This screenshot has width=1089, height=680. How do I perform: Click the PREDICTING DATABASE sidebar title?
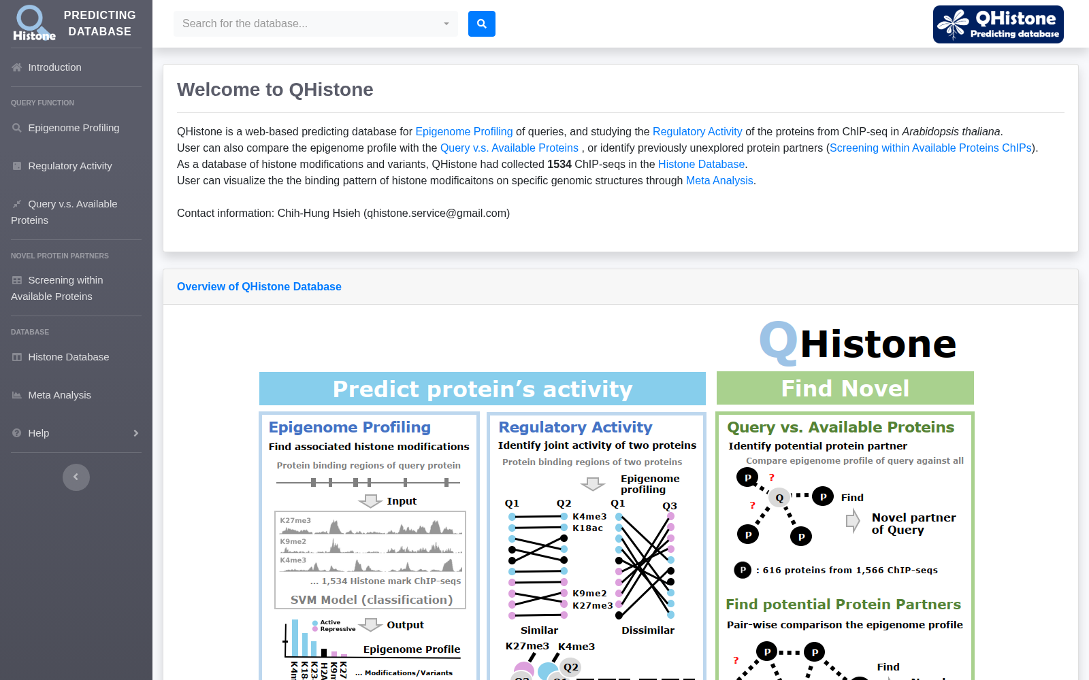tap(99, 23)
